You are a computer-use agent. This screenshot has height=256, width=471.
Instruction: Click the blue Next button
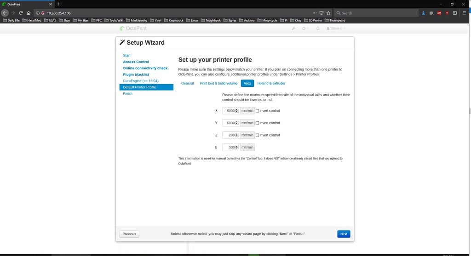click(344, 234)
